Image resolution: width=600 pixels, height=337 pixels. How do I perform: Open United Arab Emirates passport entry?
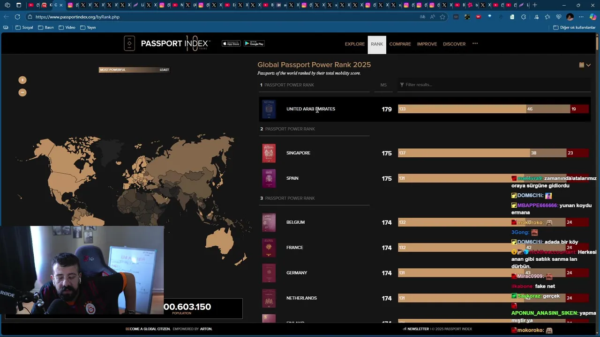[x=311, y=109]
